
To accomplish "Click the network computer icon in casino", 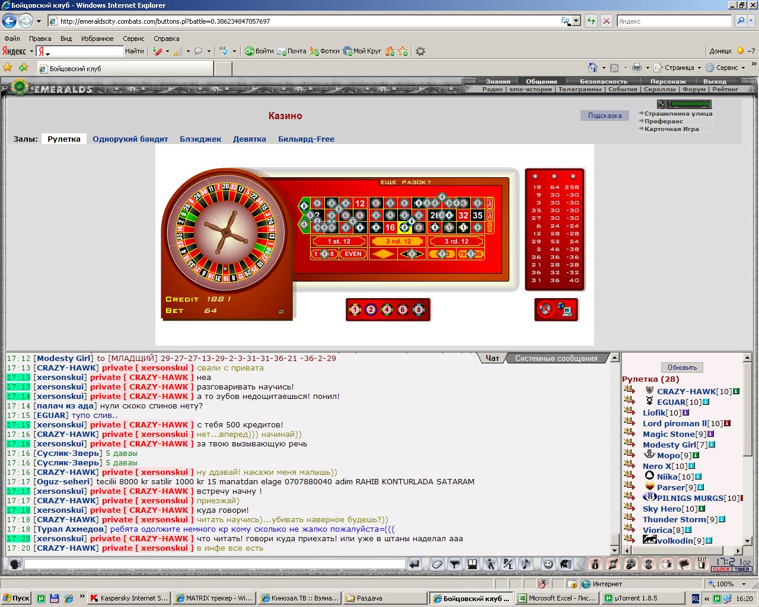I will click(565, 309).
